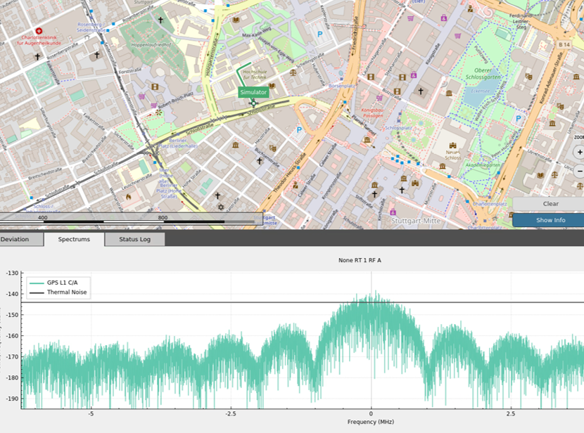Select the receiver crosshair marker below Simulator

253,103
